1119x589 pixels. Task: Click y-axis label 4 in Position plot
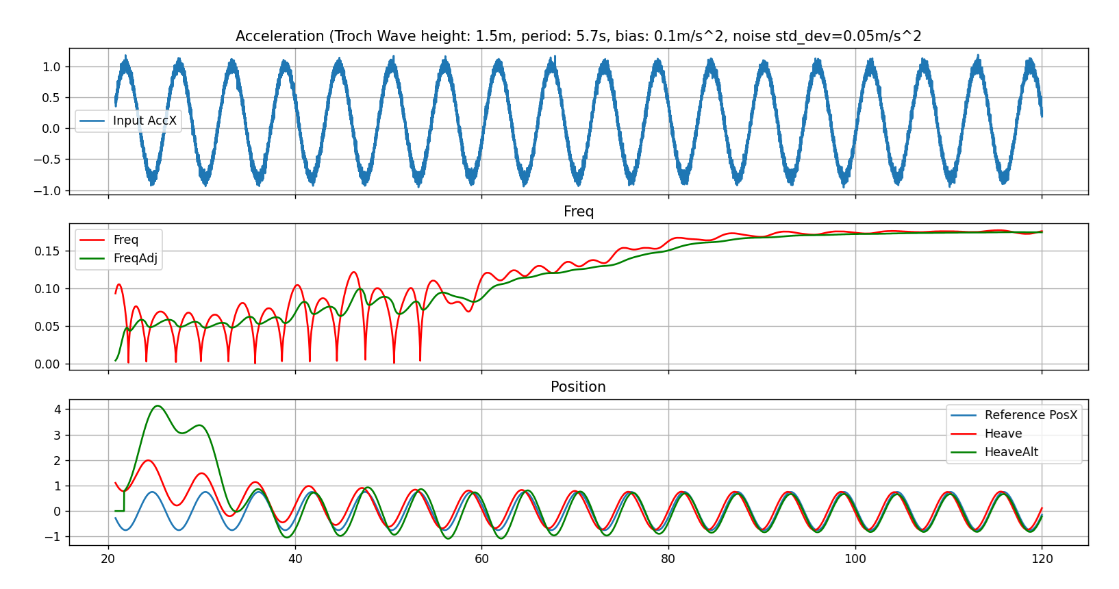58,410
